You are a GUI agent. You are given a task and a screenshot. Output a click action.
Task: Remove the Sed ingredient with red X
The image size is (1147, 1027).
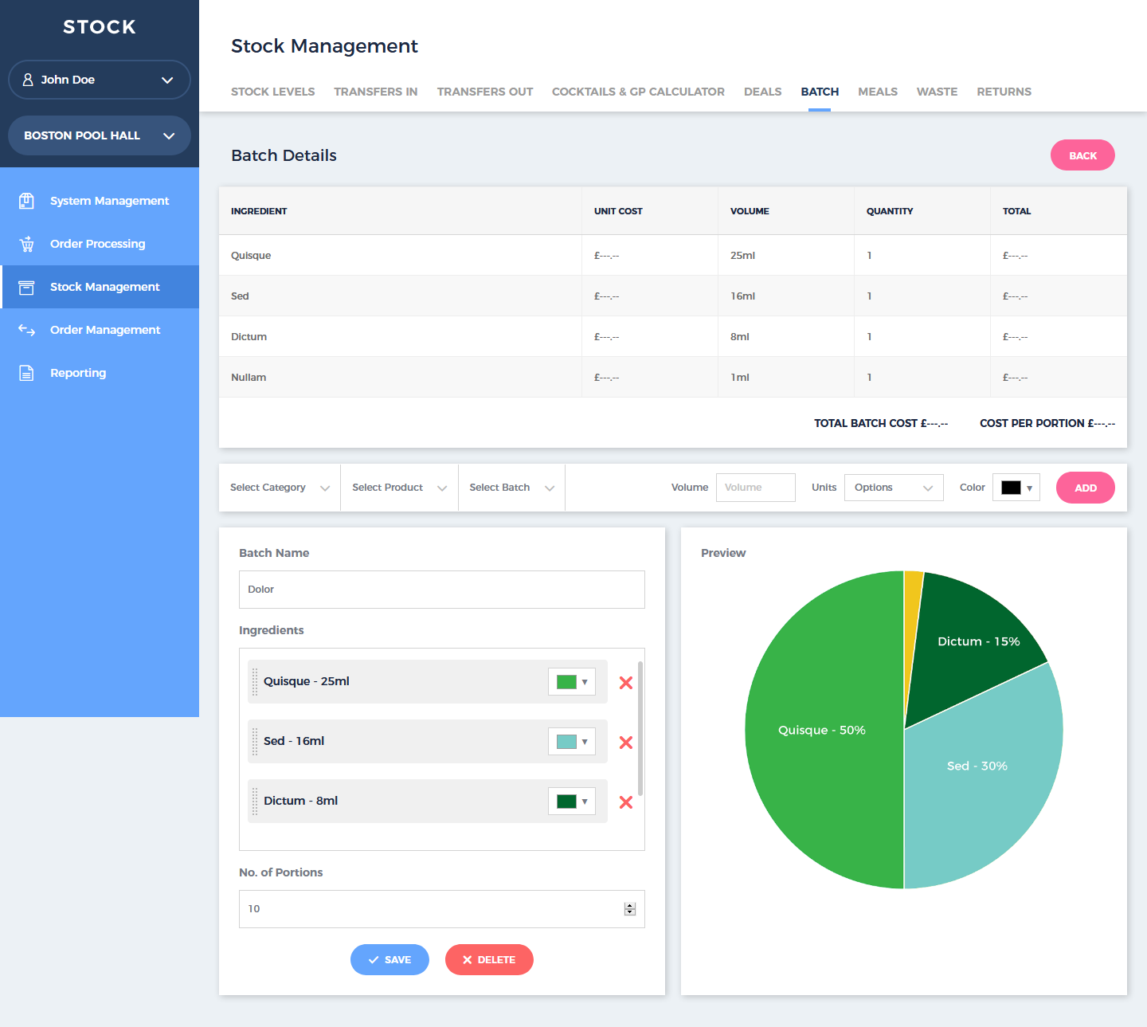[626, 743]
